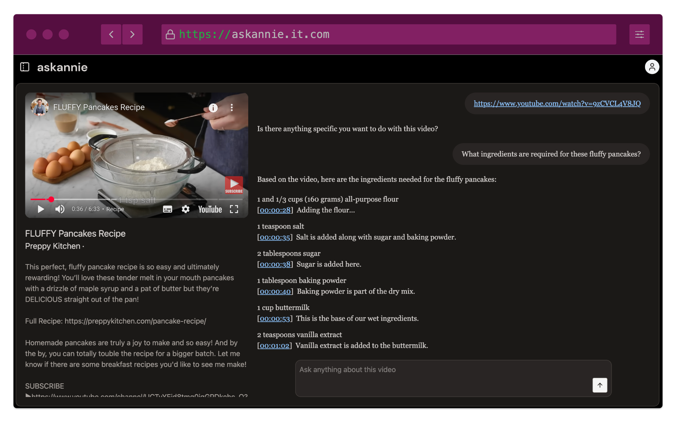Click the 'SUBSCRIBE' text in description

(45, 386)
